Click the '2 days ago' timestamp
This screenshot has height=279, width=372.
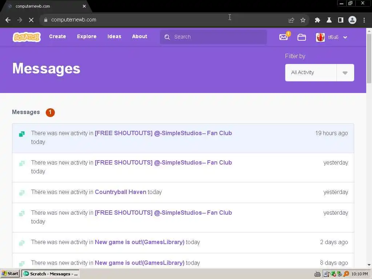coord(334,242)
